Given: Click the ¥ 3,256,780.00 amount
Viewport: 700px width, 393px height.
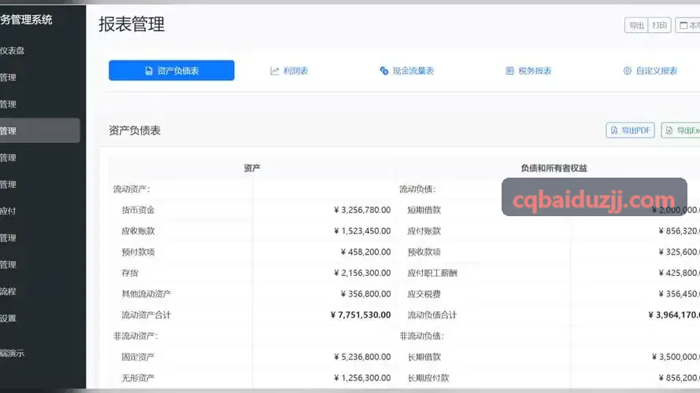Looking at the screenshot, I should (362, 210).
